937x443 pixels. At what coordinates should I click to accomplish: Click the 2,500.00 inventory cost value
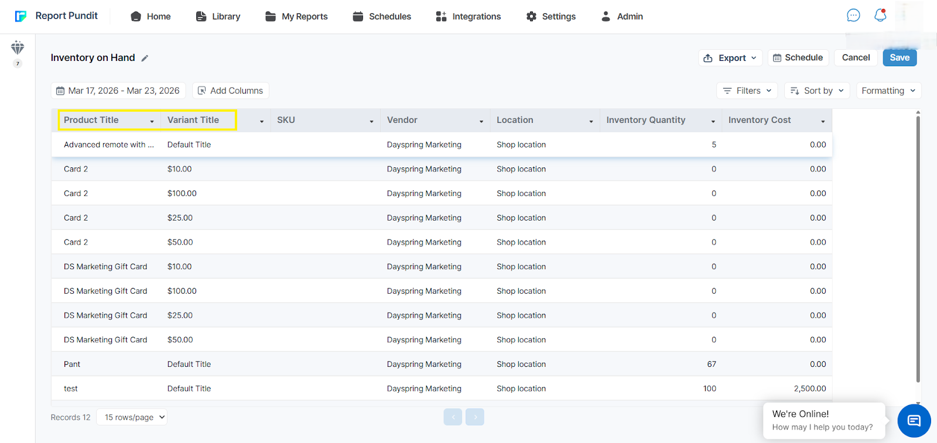[810, 389]
